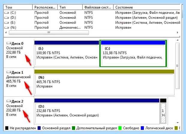
Task: Click the Исправен status cell in (N:) row
Action: pyautogui.click(x=123, y=27)
